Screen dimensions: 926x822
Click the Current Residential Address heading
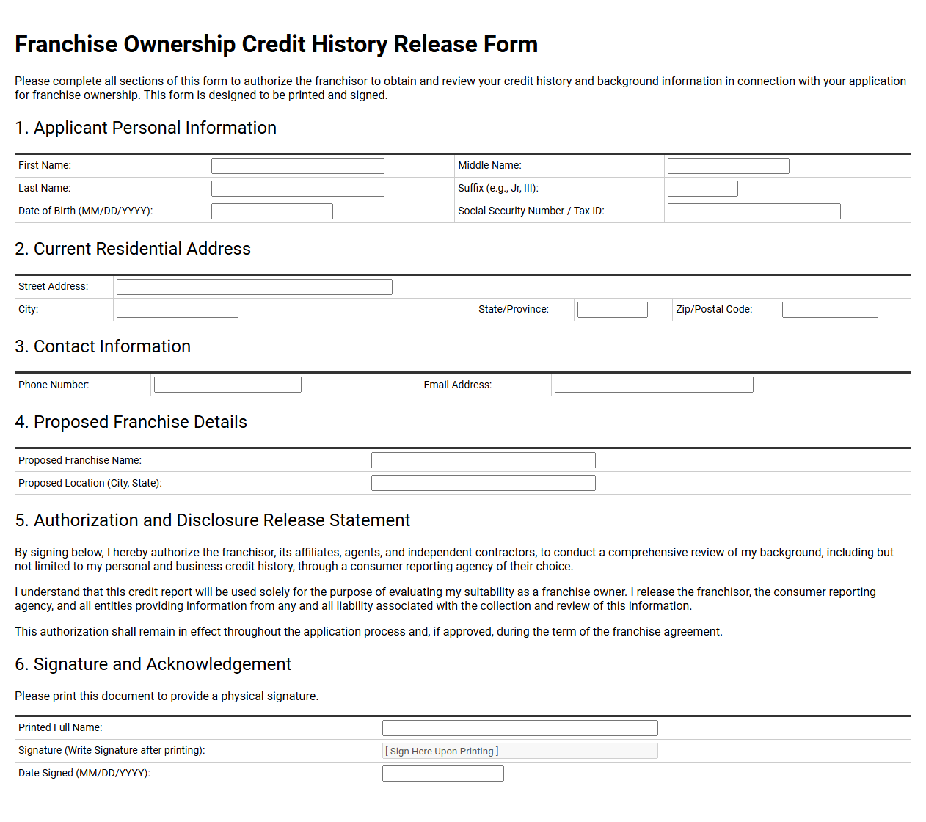(x=133, y=249)
